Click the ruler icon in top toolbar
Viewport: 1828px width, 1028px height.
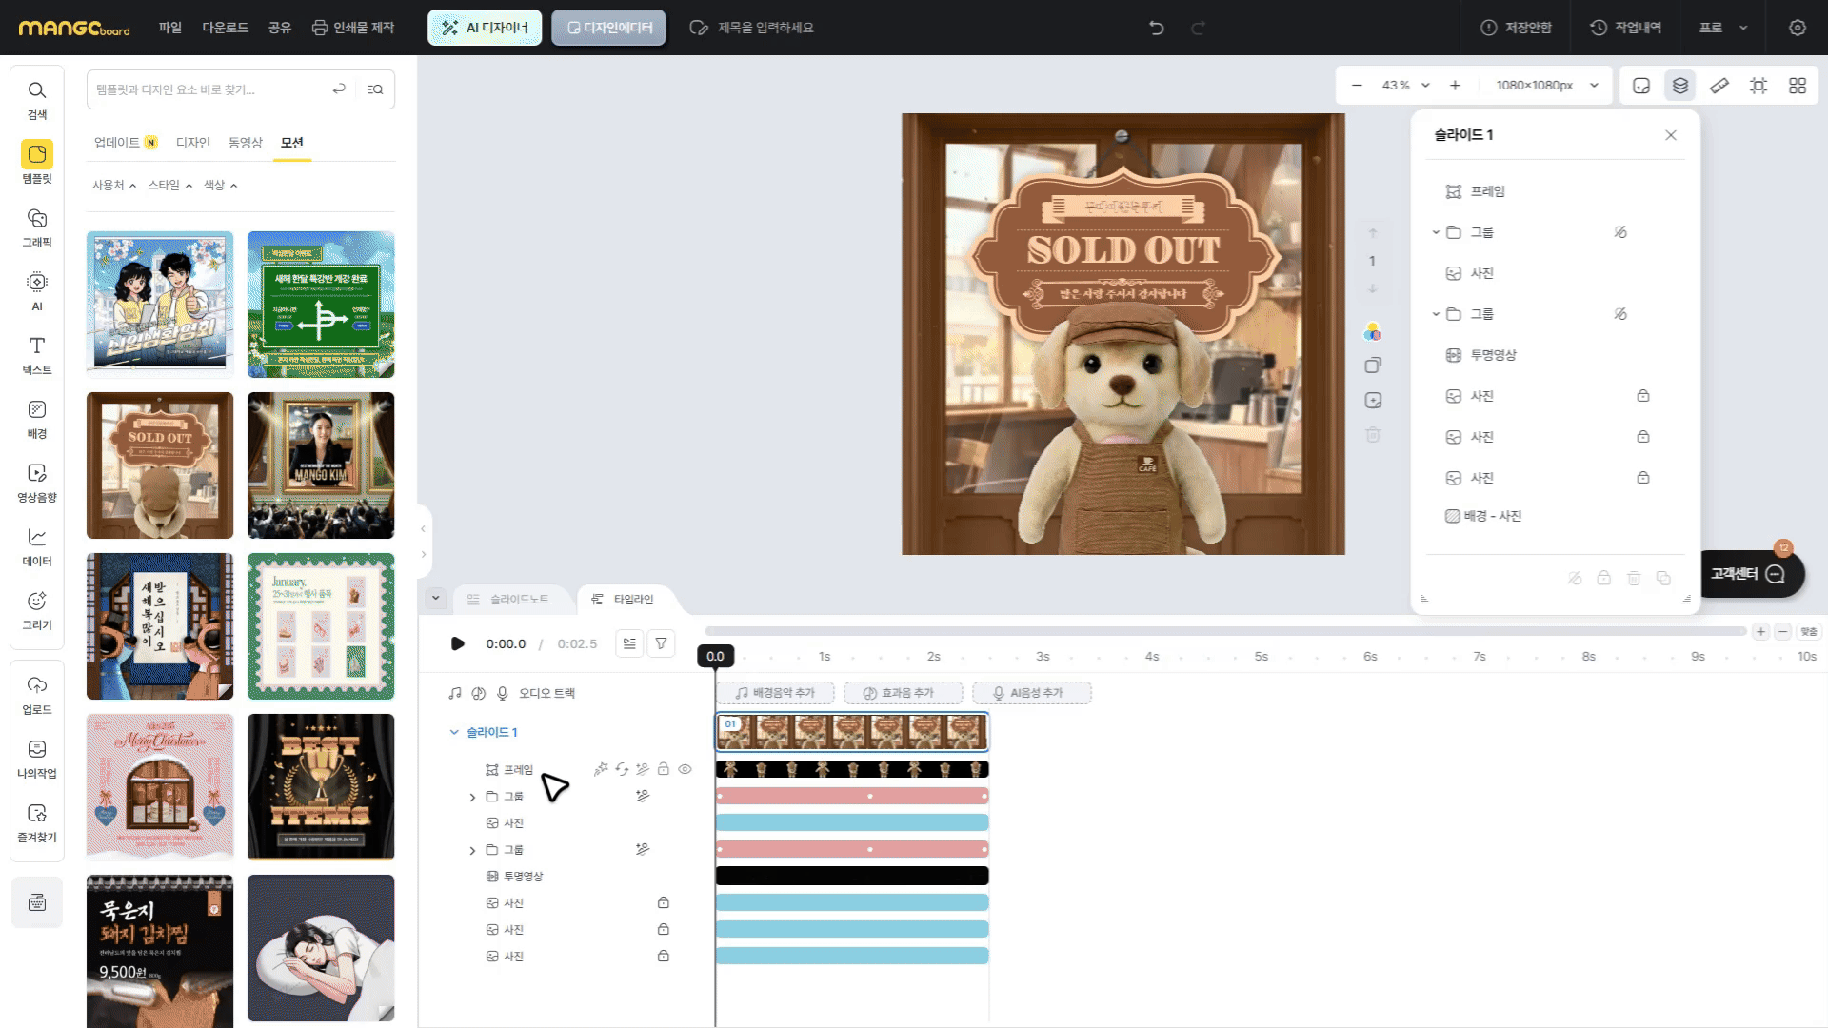(1719, 86)
